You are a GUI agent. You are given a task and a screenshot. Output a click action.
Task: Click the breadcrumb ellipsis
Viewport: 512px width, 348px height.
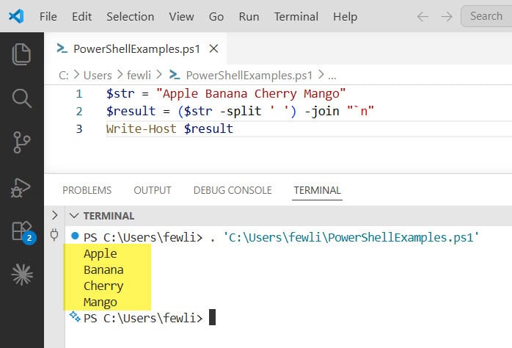pyautogui.click(x=332, y=76)
